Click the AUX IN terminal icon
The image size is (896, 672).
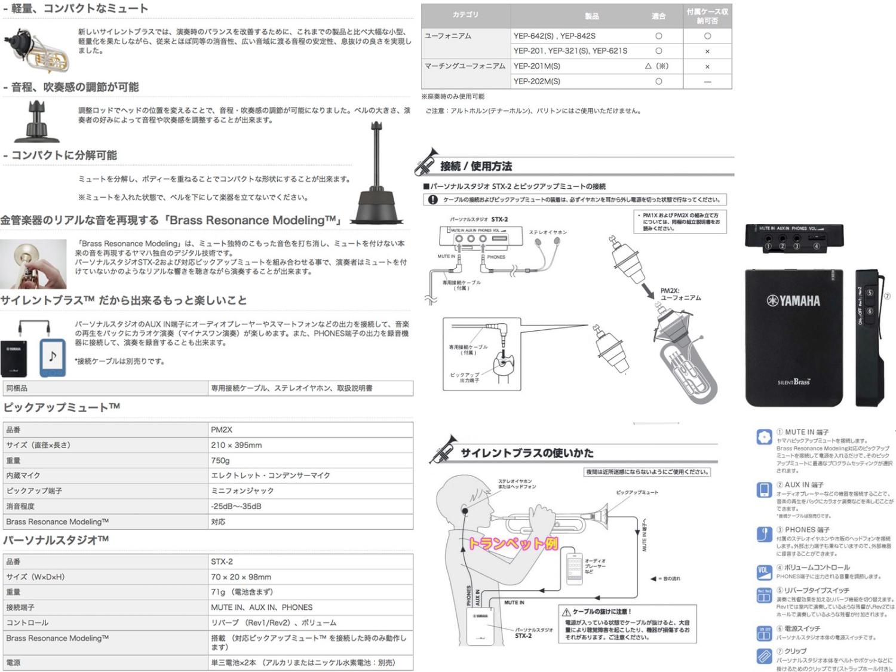coord(764,490)
